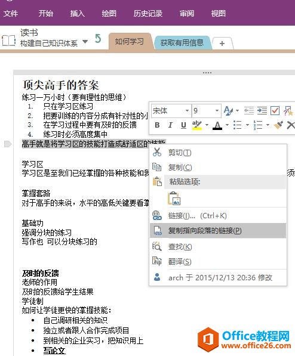Switch to the 获取有用信息 section tab
Screen dimensions: 295x356
[x=182, y=42]
